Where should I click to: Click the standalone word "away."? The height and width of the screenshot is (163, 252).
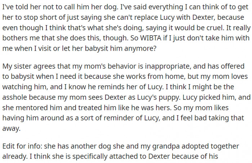12,128
